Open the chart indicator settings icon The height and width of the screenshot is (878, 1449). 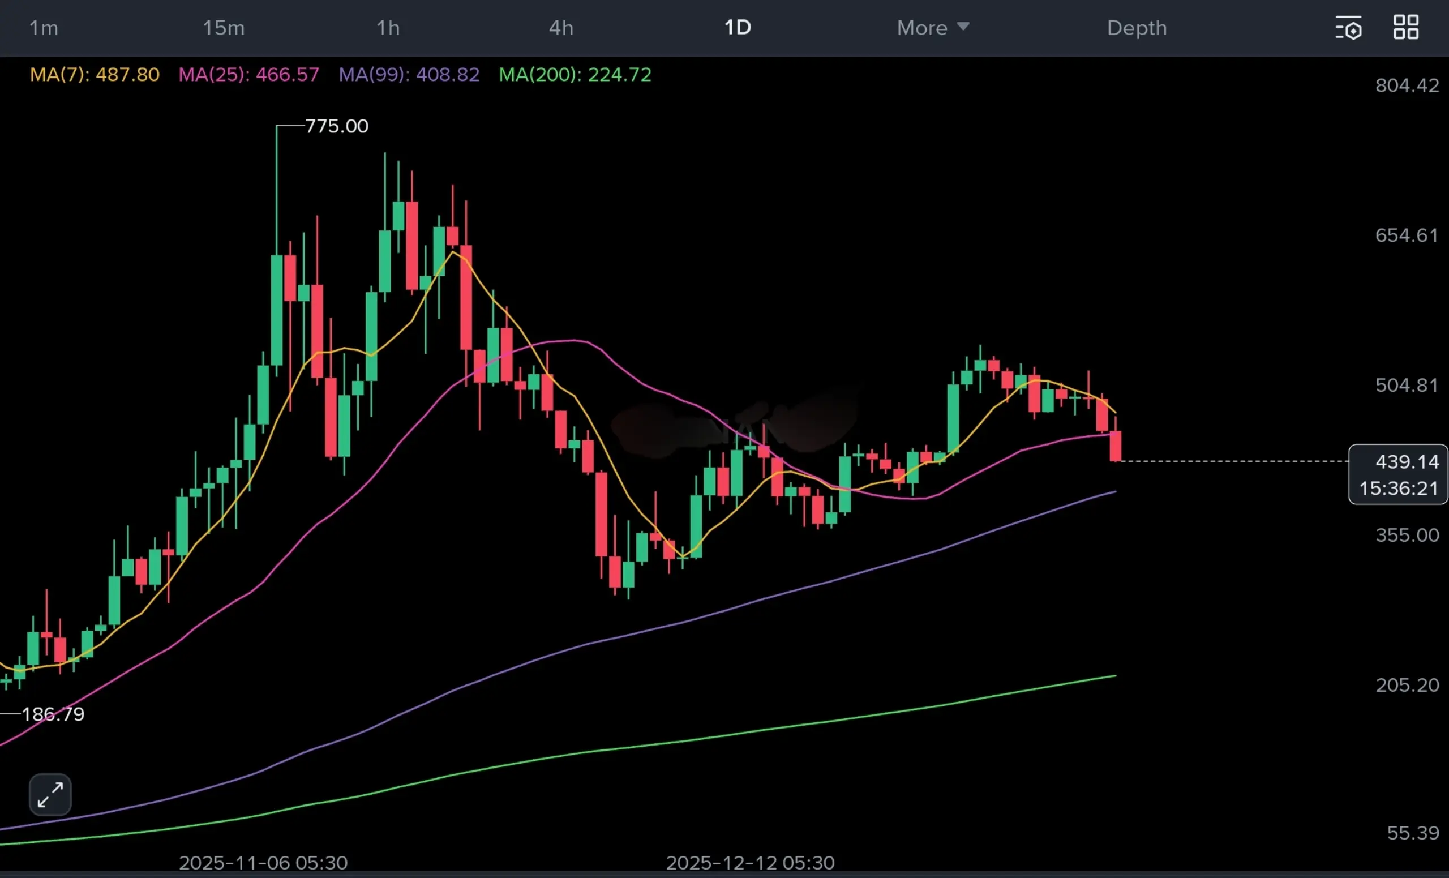(x=1348, y=28)
